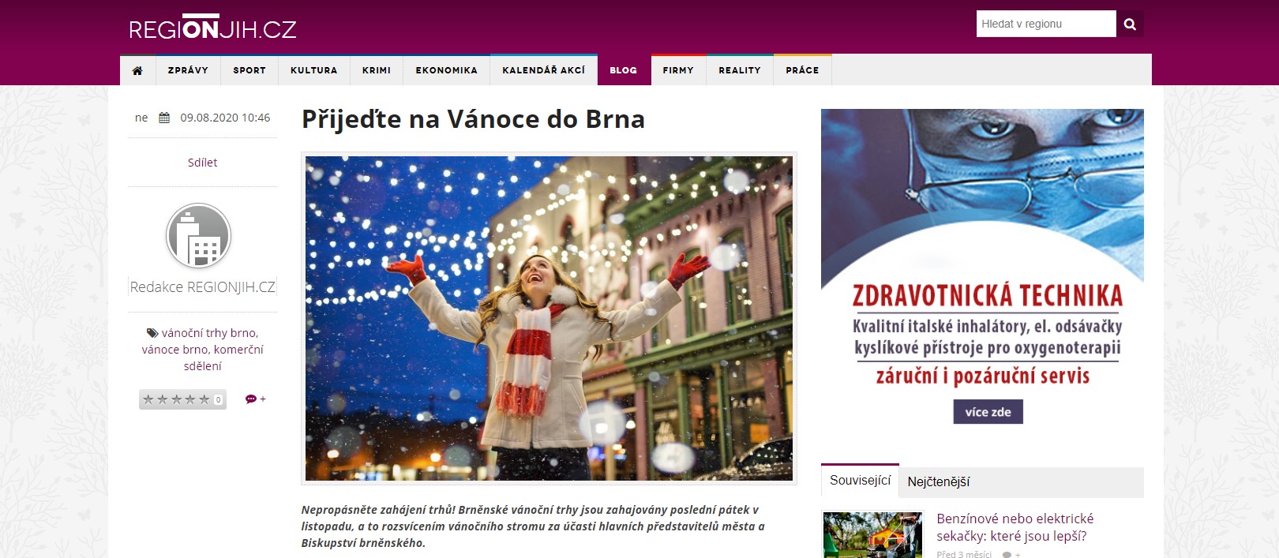The image size is (1279, 558).
Task: Click the calendar icon beside the date
Action: pos(164,118)
